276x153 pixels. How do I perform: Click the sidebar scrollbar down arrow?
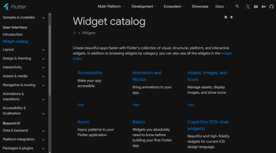tap(50, 152)
